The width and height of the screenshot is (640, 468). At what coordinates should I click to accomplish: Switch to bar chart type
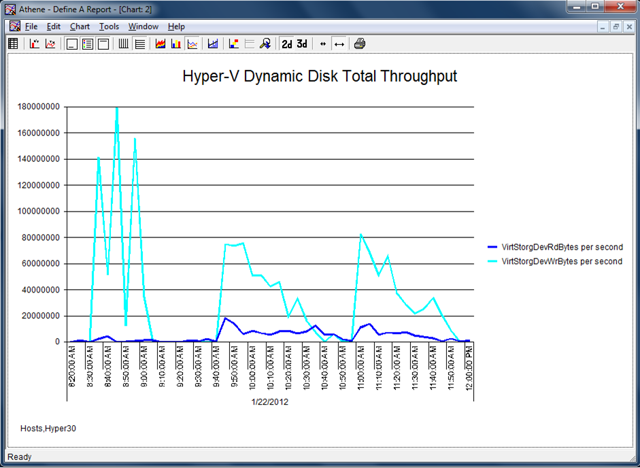(176, 44)
